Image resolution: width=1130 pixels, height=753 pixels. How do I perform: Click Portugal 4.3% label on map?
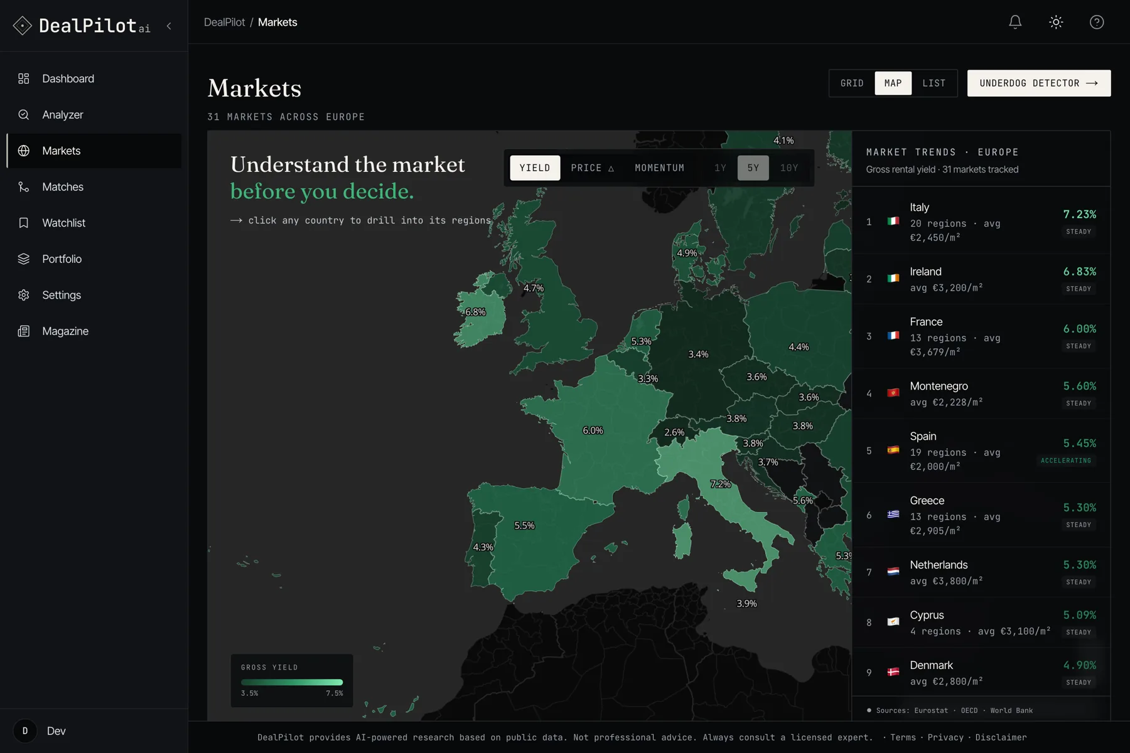(483, 547)
